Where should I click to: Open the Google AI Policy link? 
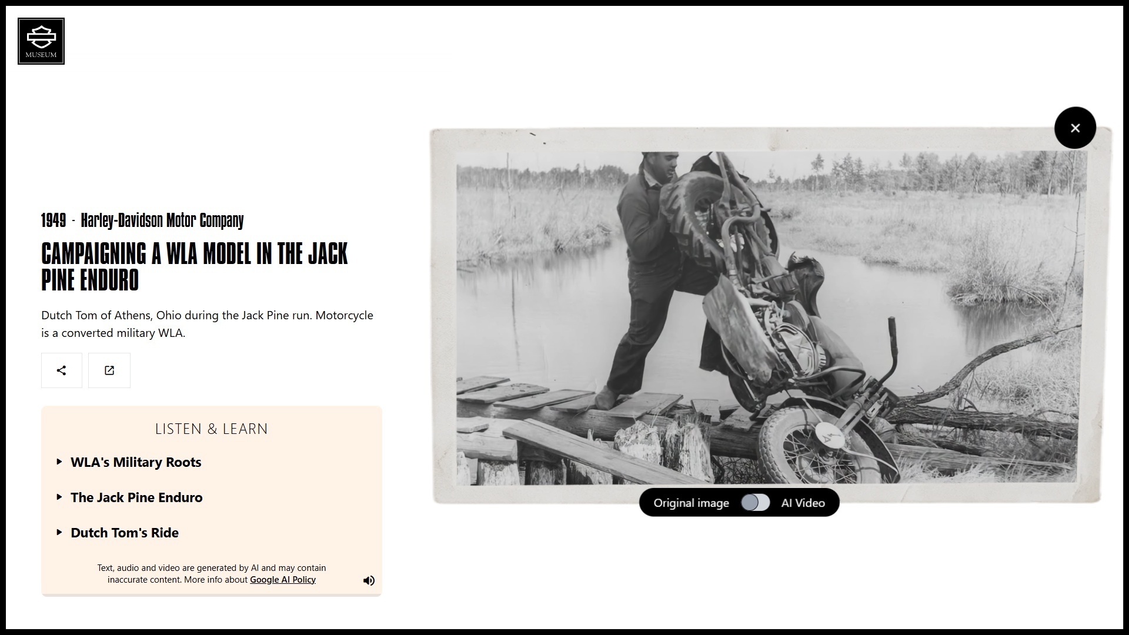pyautogui.click(x=283, y=580)
